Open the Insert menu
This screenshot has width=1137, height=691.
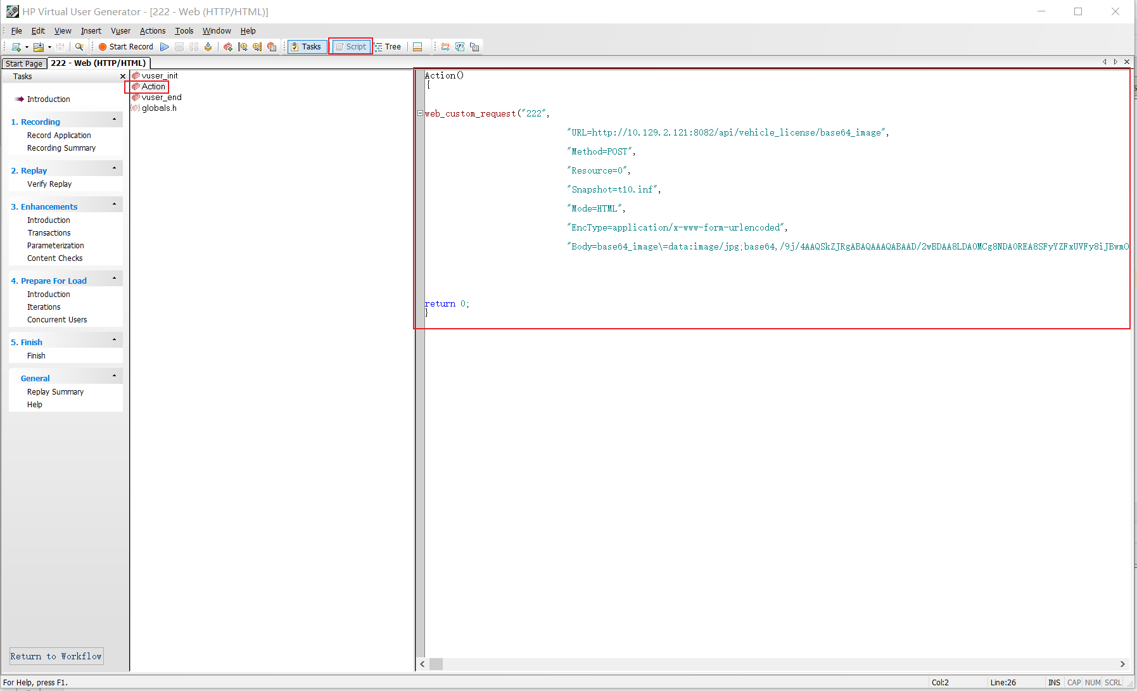tap(91, 31)
